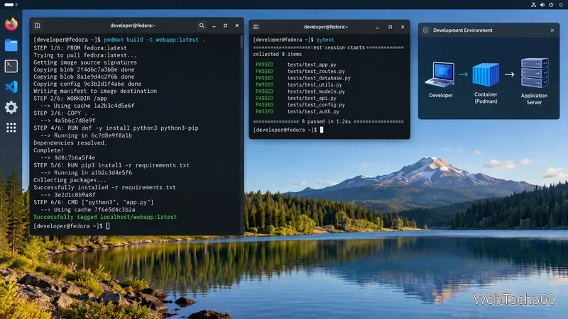
Task: Maximize the left build terminal window
Action: click(x=225, y=26)
